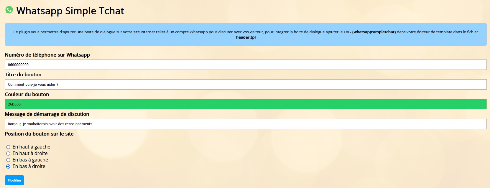Click the WhatsApp logo icon

pos(9,10)
